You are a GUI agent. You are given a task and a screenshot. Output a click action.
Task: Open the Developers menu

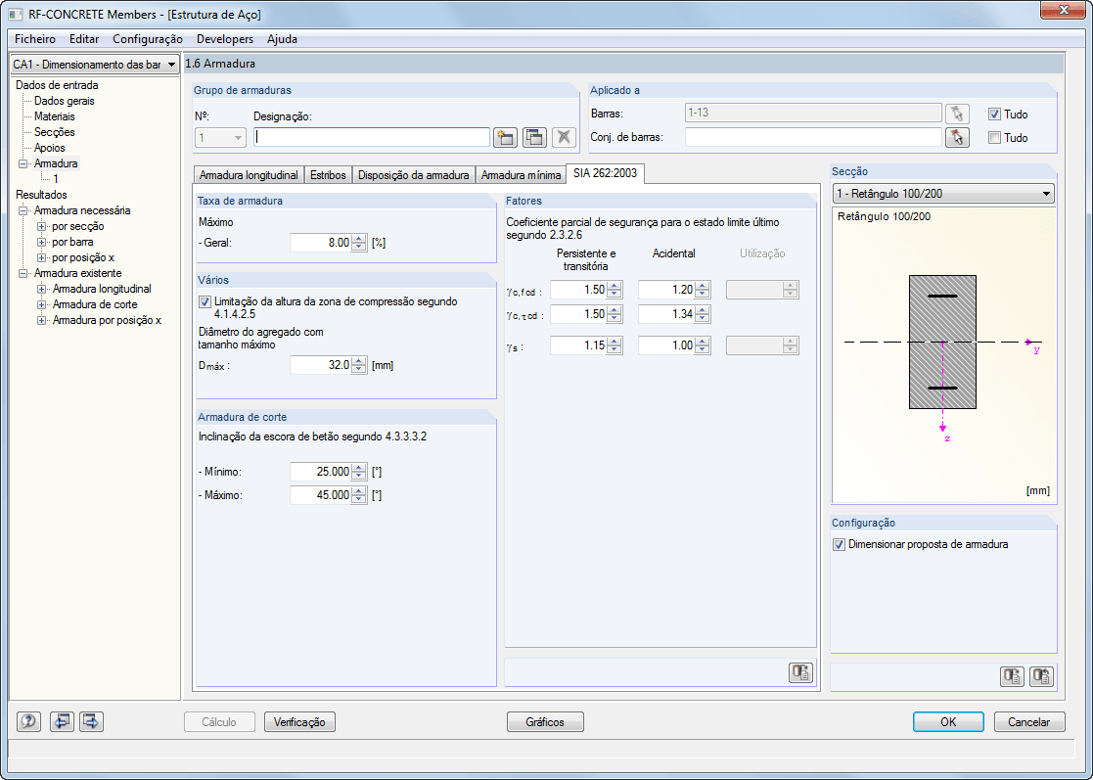pyautogui.click(x=224, y=39)
